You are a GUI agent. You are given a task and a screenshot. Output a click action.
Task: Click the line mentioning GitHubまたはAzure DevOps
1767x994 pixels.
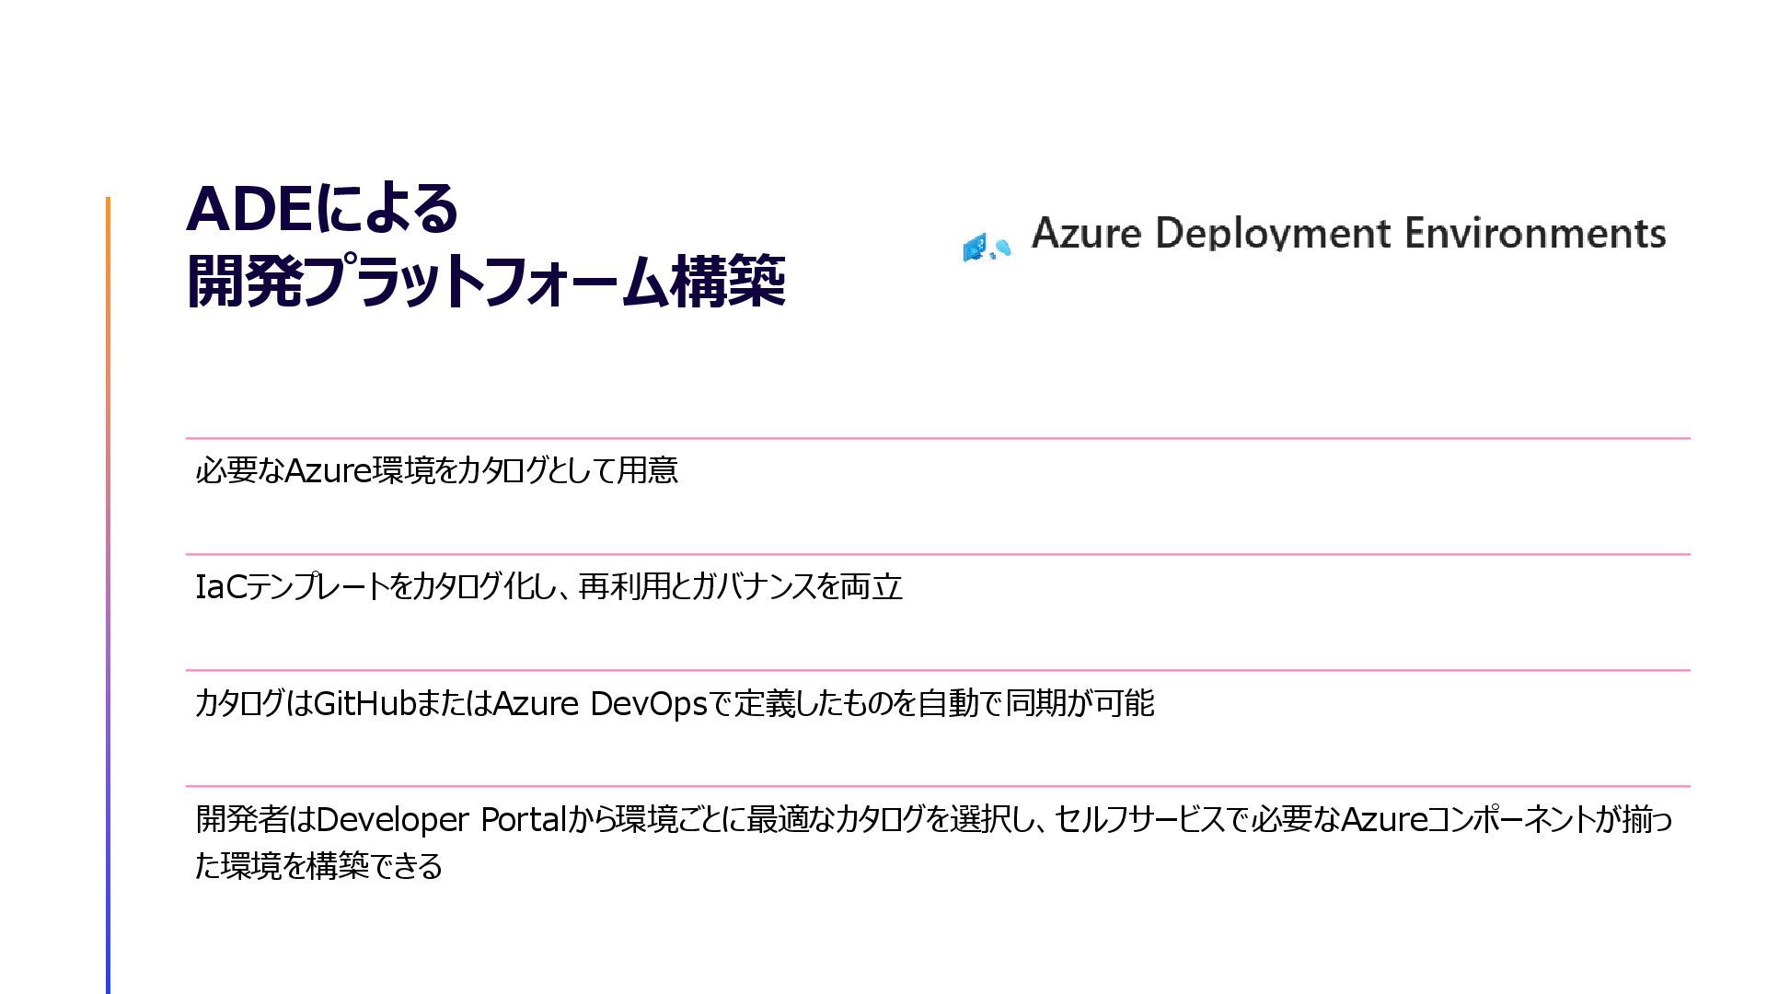pos(675,704)
